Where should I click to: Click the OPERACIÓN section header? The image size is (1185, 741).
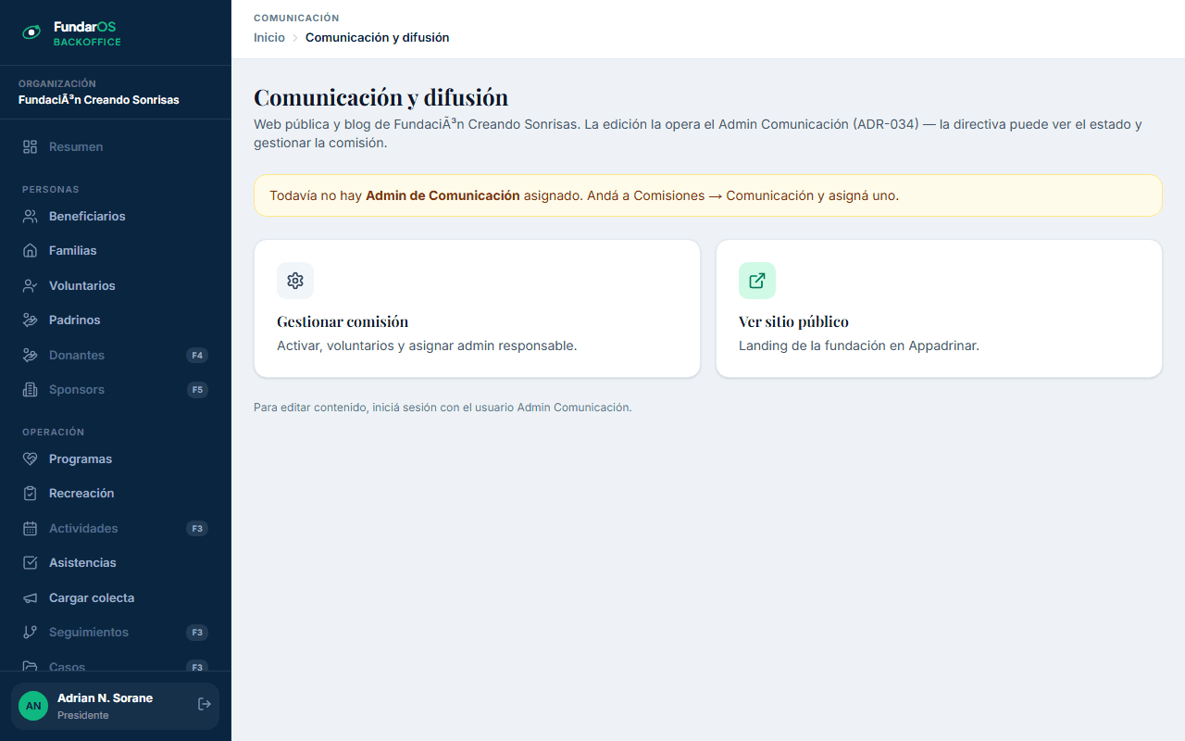[x=54, y=432]
